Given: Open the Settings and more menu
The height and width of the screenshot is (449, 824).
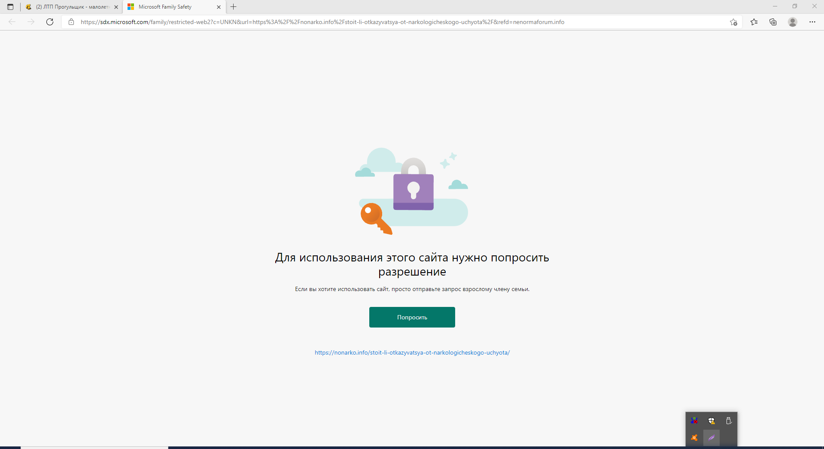Looking at the screenshot, I should point(812,22).
